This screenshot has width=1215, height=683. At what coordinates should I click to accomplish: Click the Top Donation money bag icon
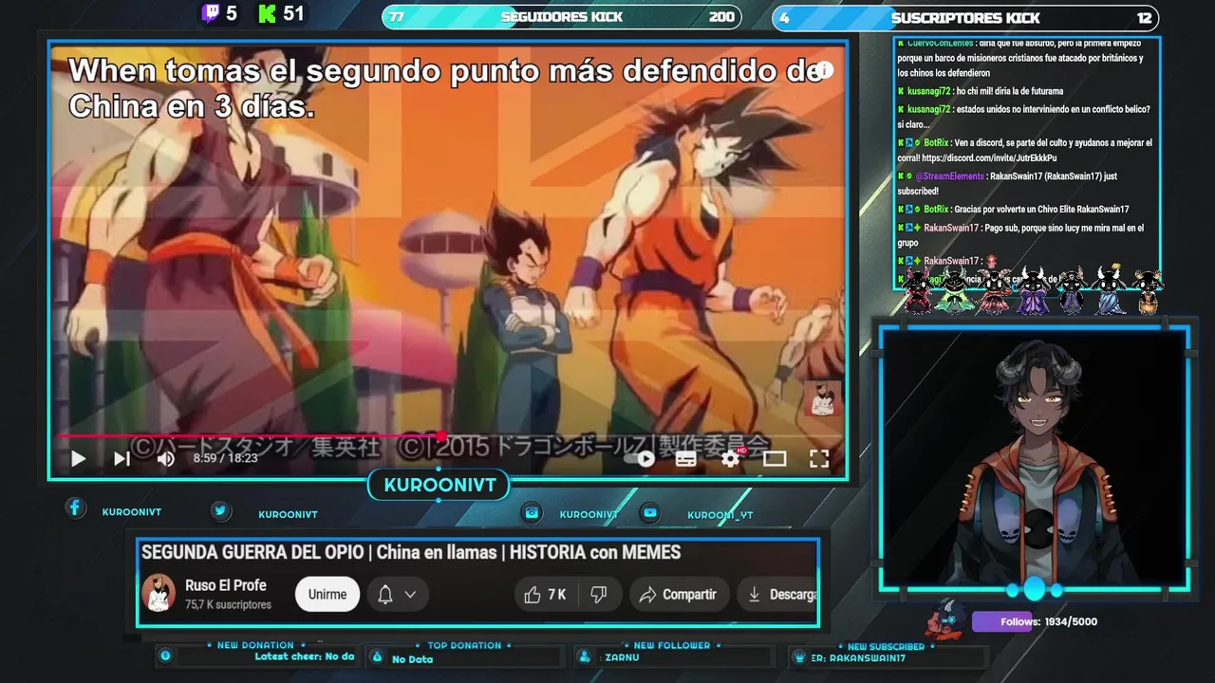coord(377,656)
